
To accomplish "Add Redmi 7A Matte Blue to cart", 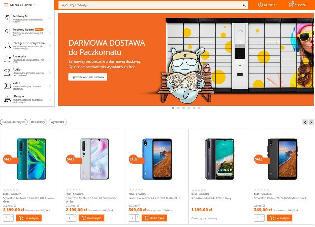I will point(154,218).
